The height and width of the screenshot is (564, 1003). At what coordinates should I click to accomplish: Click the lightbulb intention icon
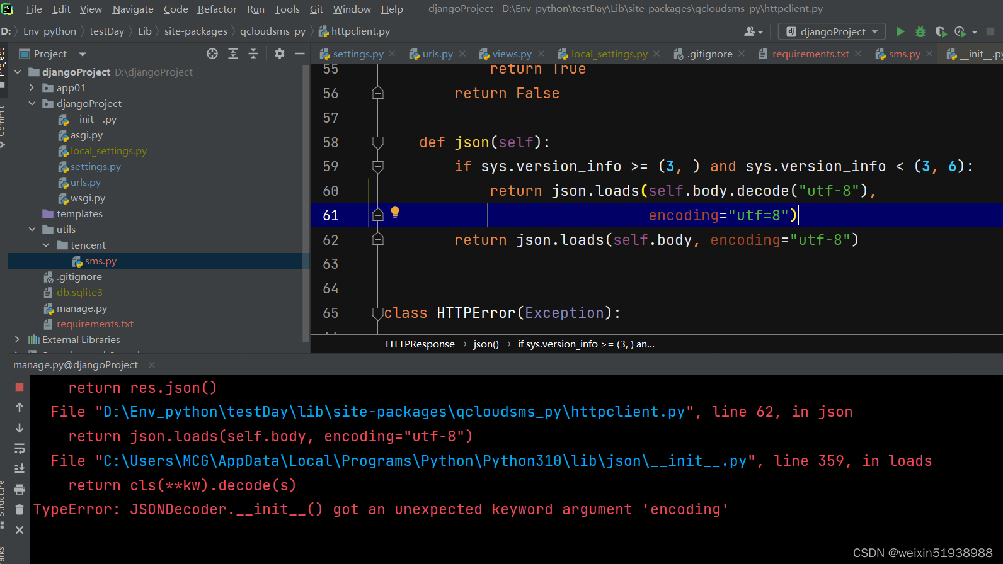coord(395,212)
